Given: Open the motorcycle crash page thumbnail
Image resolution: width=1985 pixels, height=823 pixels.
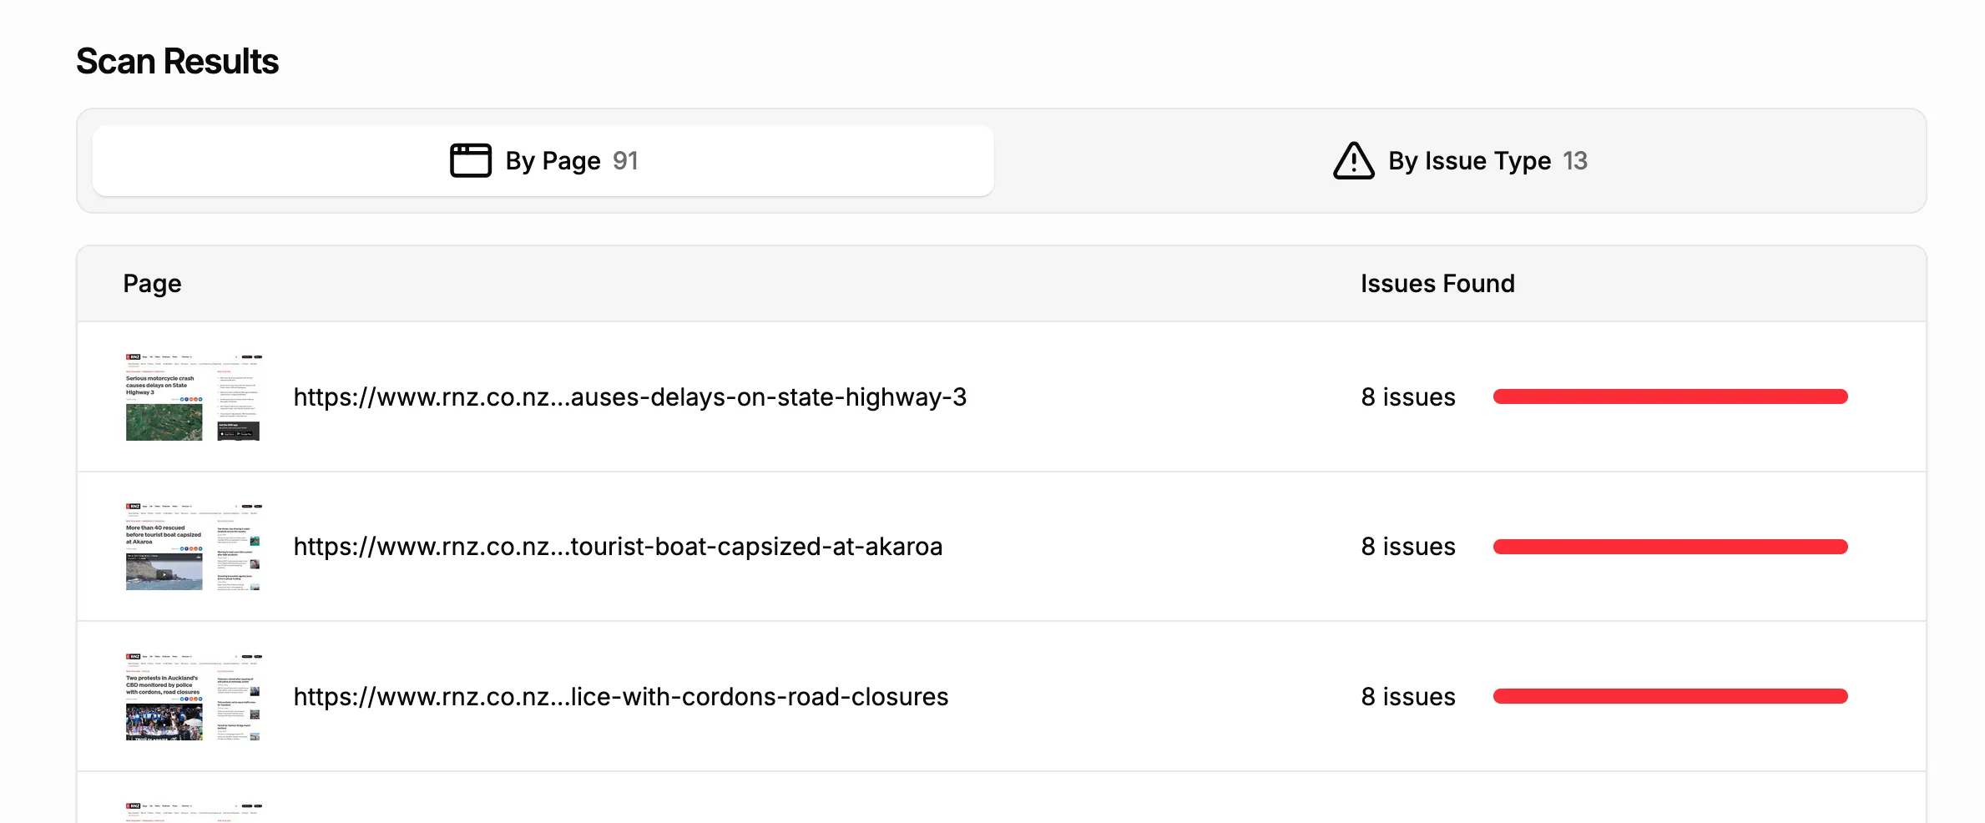Looking at the screenshot, I should pyautogui.click(x=193, y=397).
